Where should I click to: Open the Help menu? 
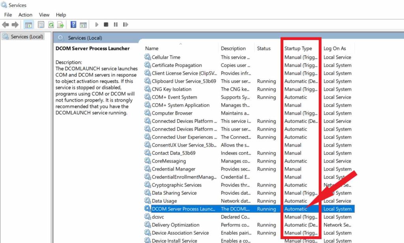click(61, 15)
